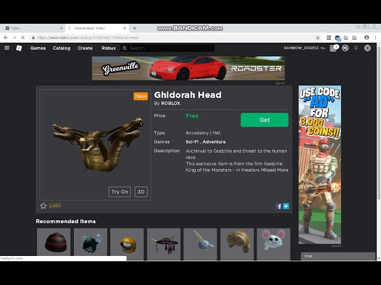The height and width of the screenshot is (285, 381).
Task: Open the hamburger navigation menu
Action: (x=7, y=47)
